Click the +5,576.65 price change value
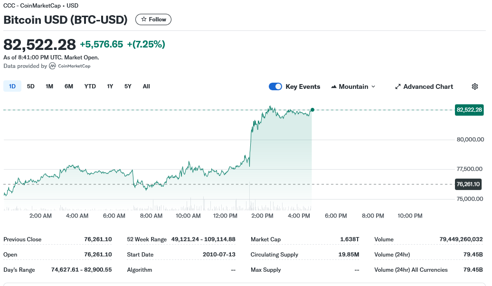This screenshot has width=492, height=286. pos(102,44)
